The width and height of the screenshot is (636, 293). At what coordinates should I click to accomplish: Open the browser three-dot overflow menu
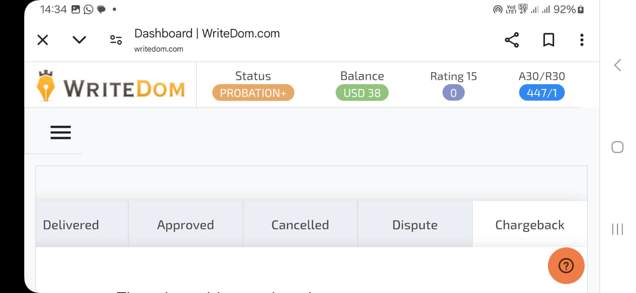click(x=582, y=40)
